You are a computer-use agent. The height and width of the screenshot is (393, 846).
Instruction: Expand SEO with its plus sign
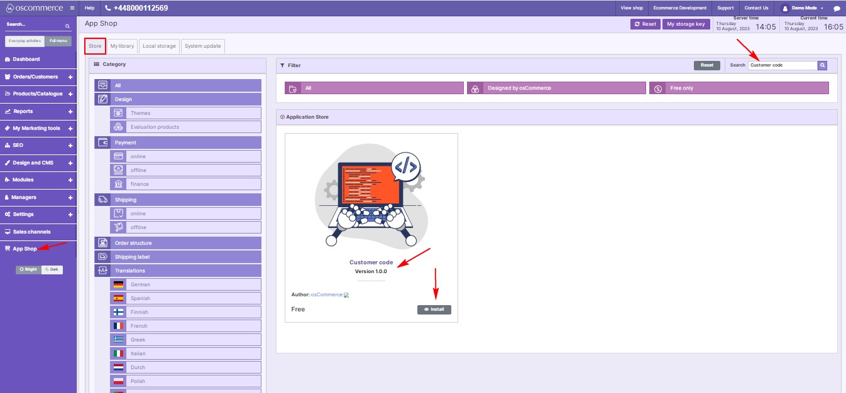pyautogui.click(x=70, y=145)
